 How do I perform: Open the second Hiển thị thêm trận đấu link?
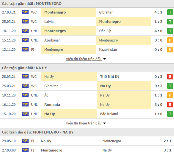pyautogui.click(x=84, y=123)
